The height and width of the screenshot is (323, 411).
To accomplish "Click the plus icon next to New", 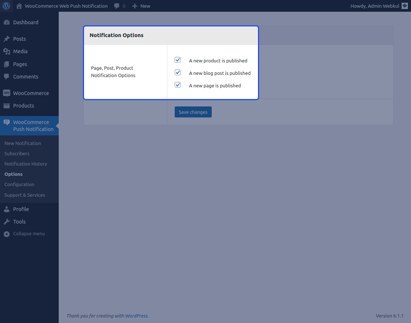I will click(135, 6).
